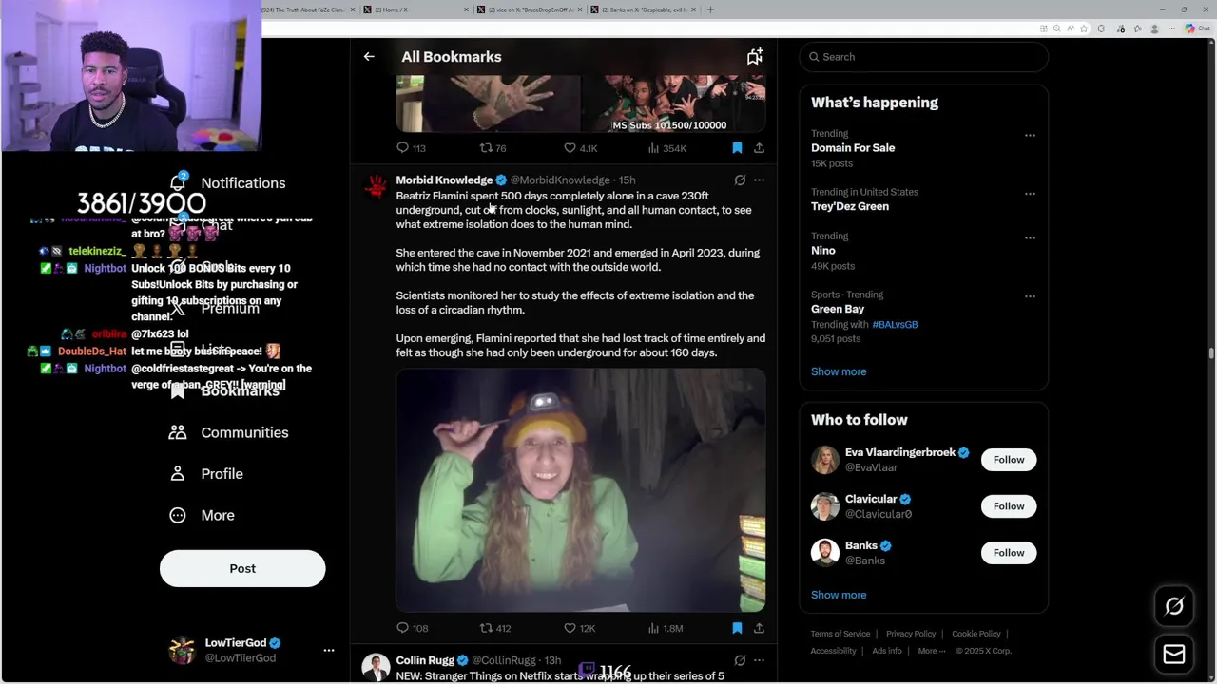This screenshot has height=684, width=1217.
Task: Switch to the Home / X browser tab
Action: tap(415, 9)
